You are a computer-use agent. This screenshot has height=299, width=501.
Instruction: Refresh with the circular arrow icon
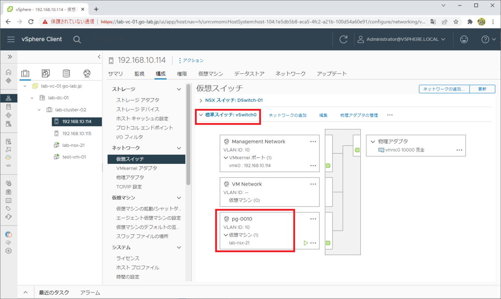[x=344, y=39]
